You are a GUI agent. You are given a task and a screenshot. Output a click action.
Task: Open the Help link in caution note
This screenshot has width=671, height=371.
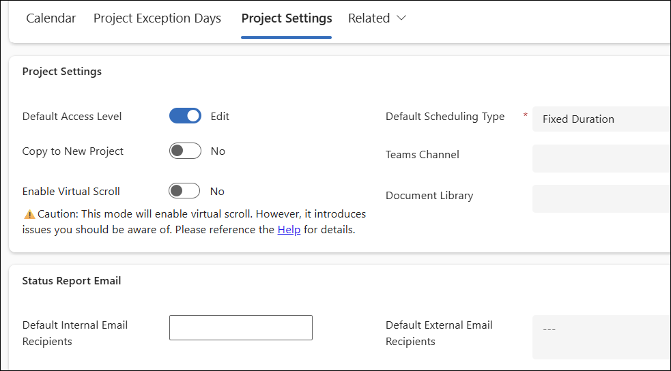[289, 230]
